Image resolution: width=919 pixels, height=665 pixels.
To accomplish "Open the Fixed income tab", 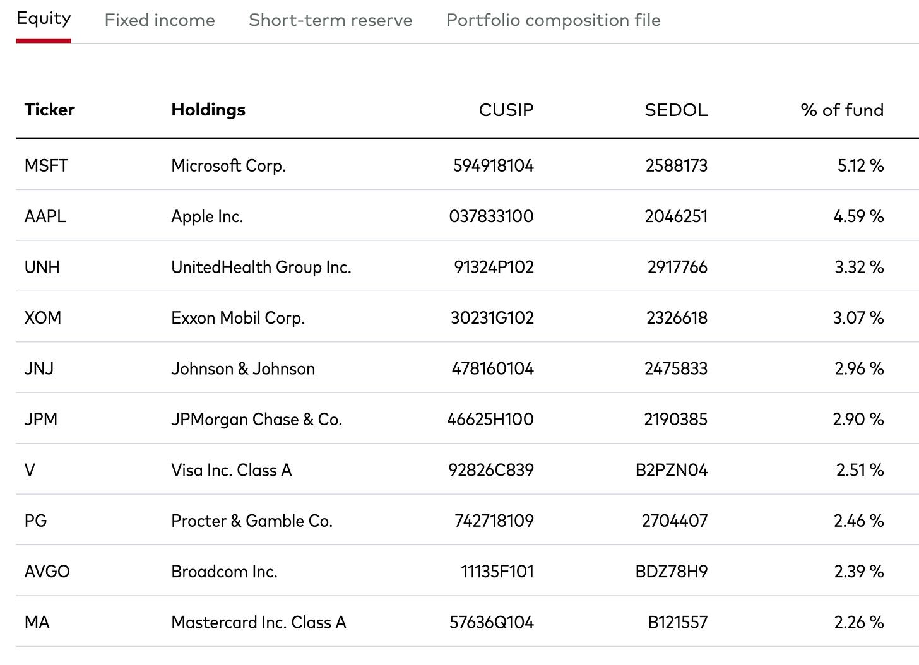I will [160, 20].
